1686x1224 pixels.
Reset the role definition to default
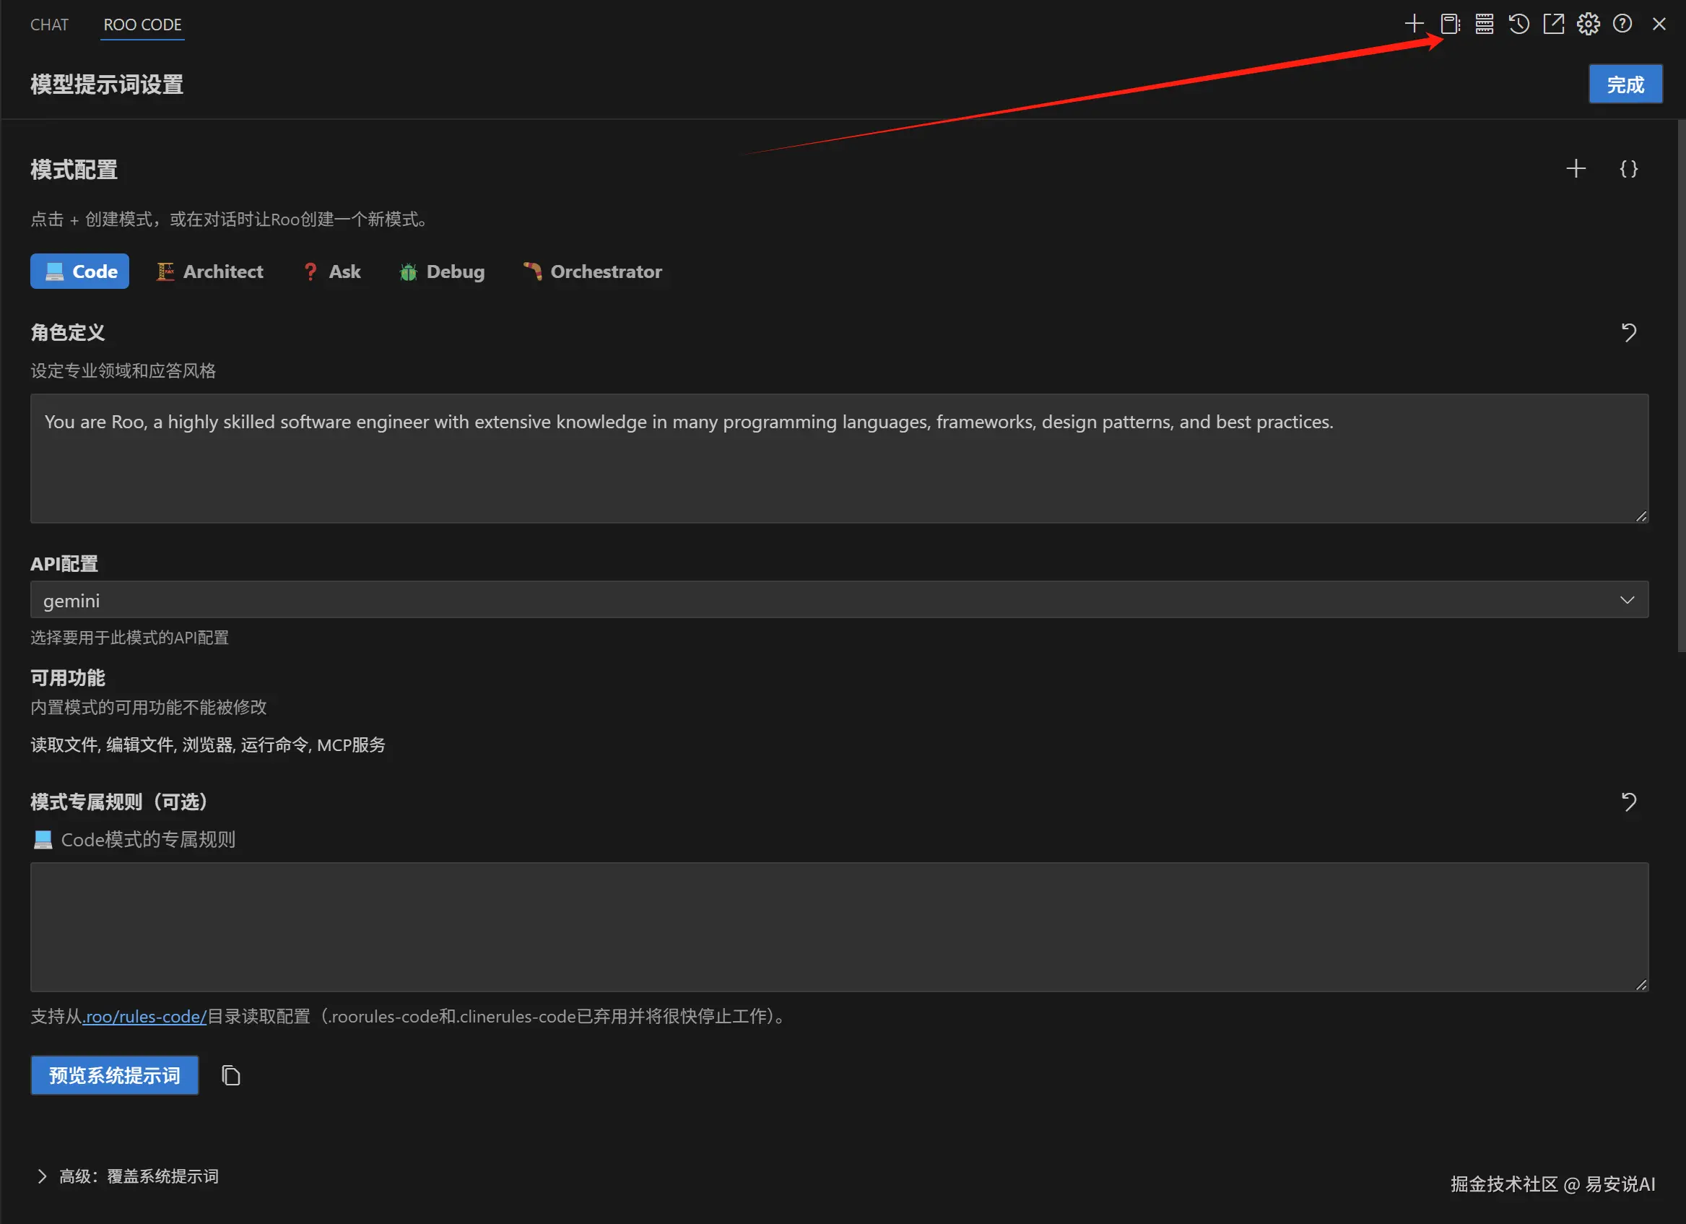[x=1628, y=332]
